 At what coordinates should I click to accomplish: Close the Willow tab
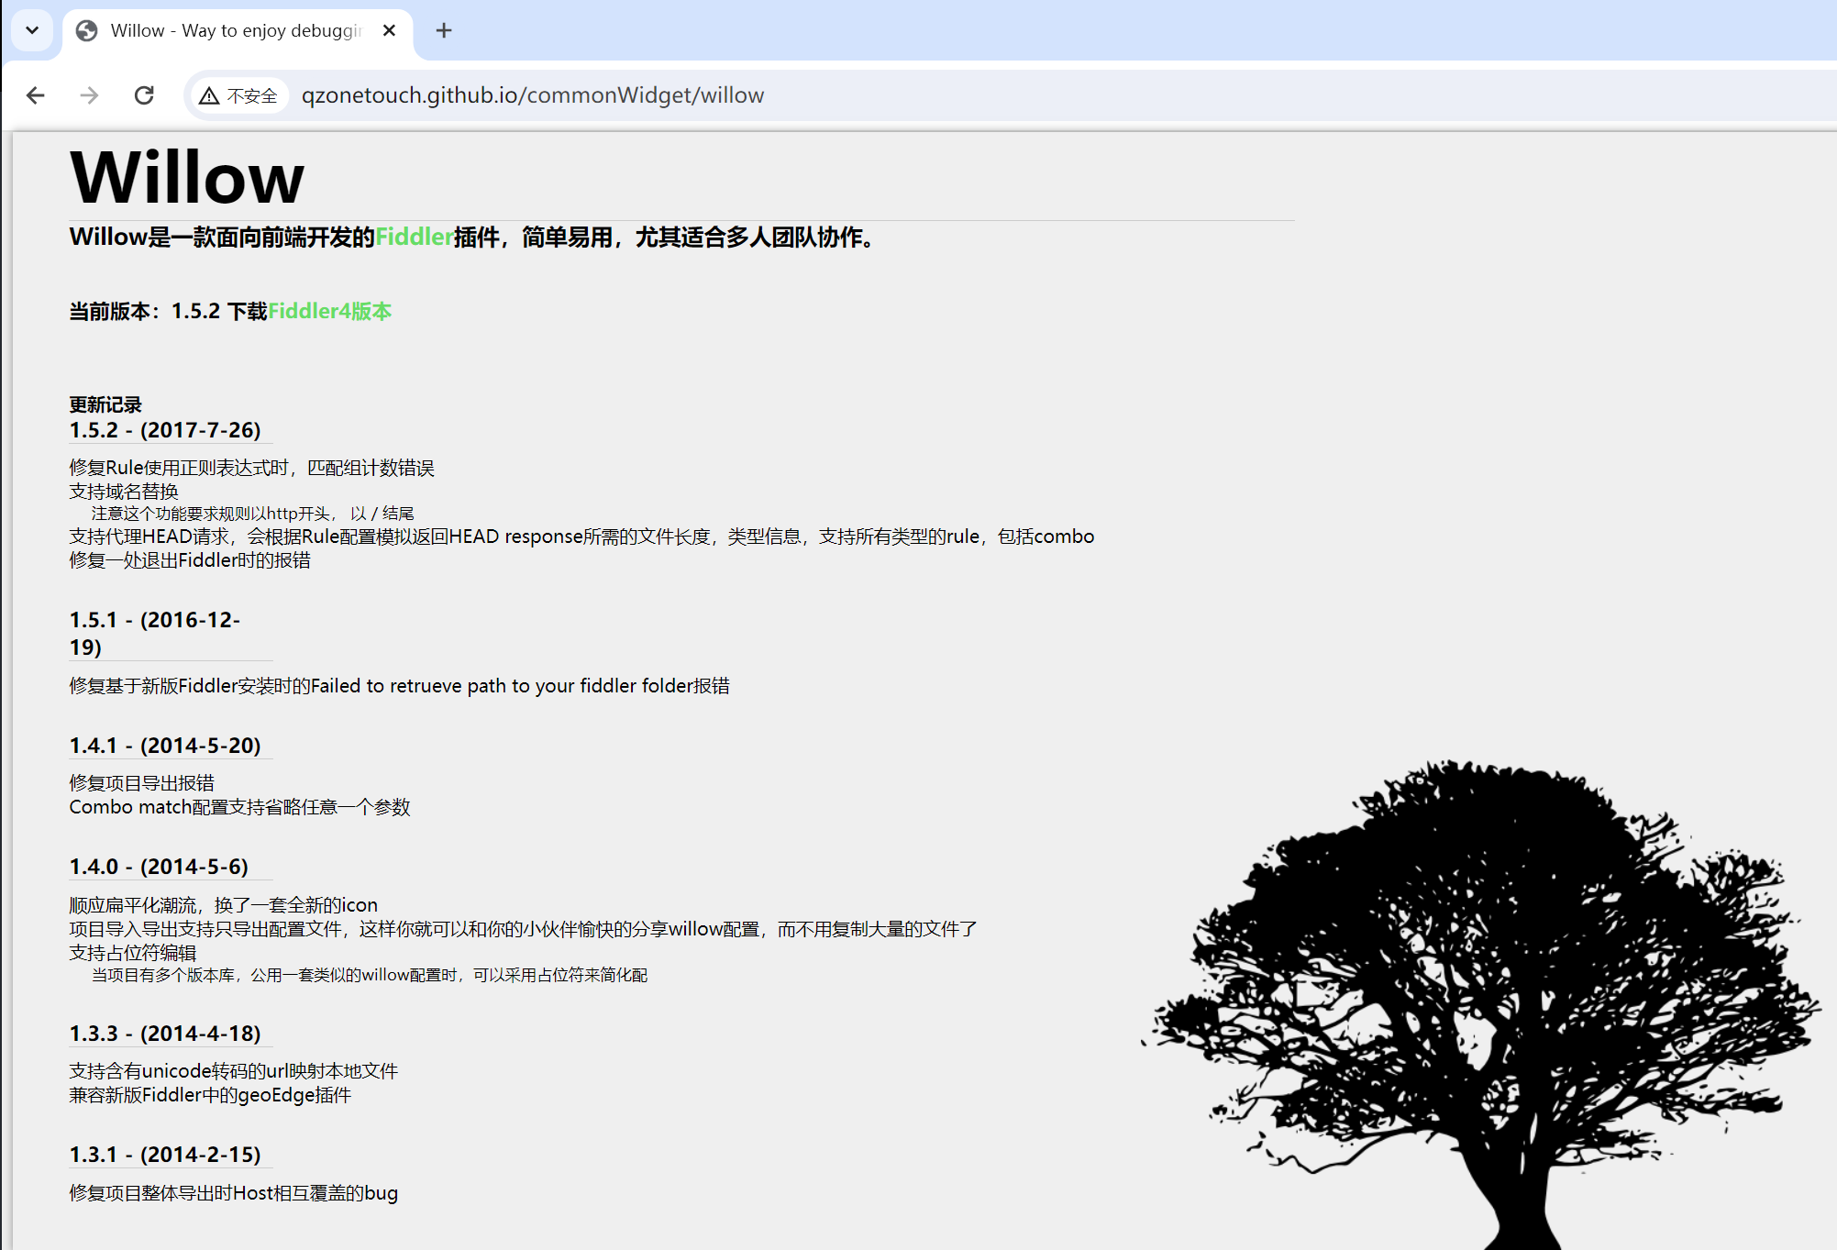click(389, 30)
